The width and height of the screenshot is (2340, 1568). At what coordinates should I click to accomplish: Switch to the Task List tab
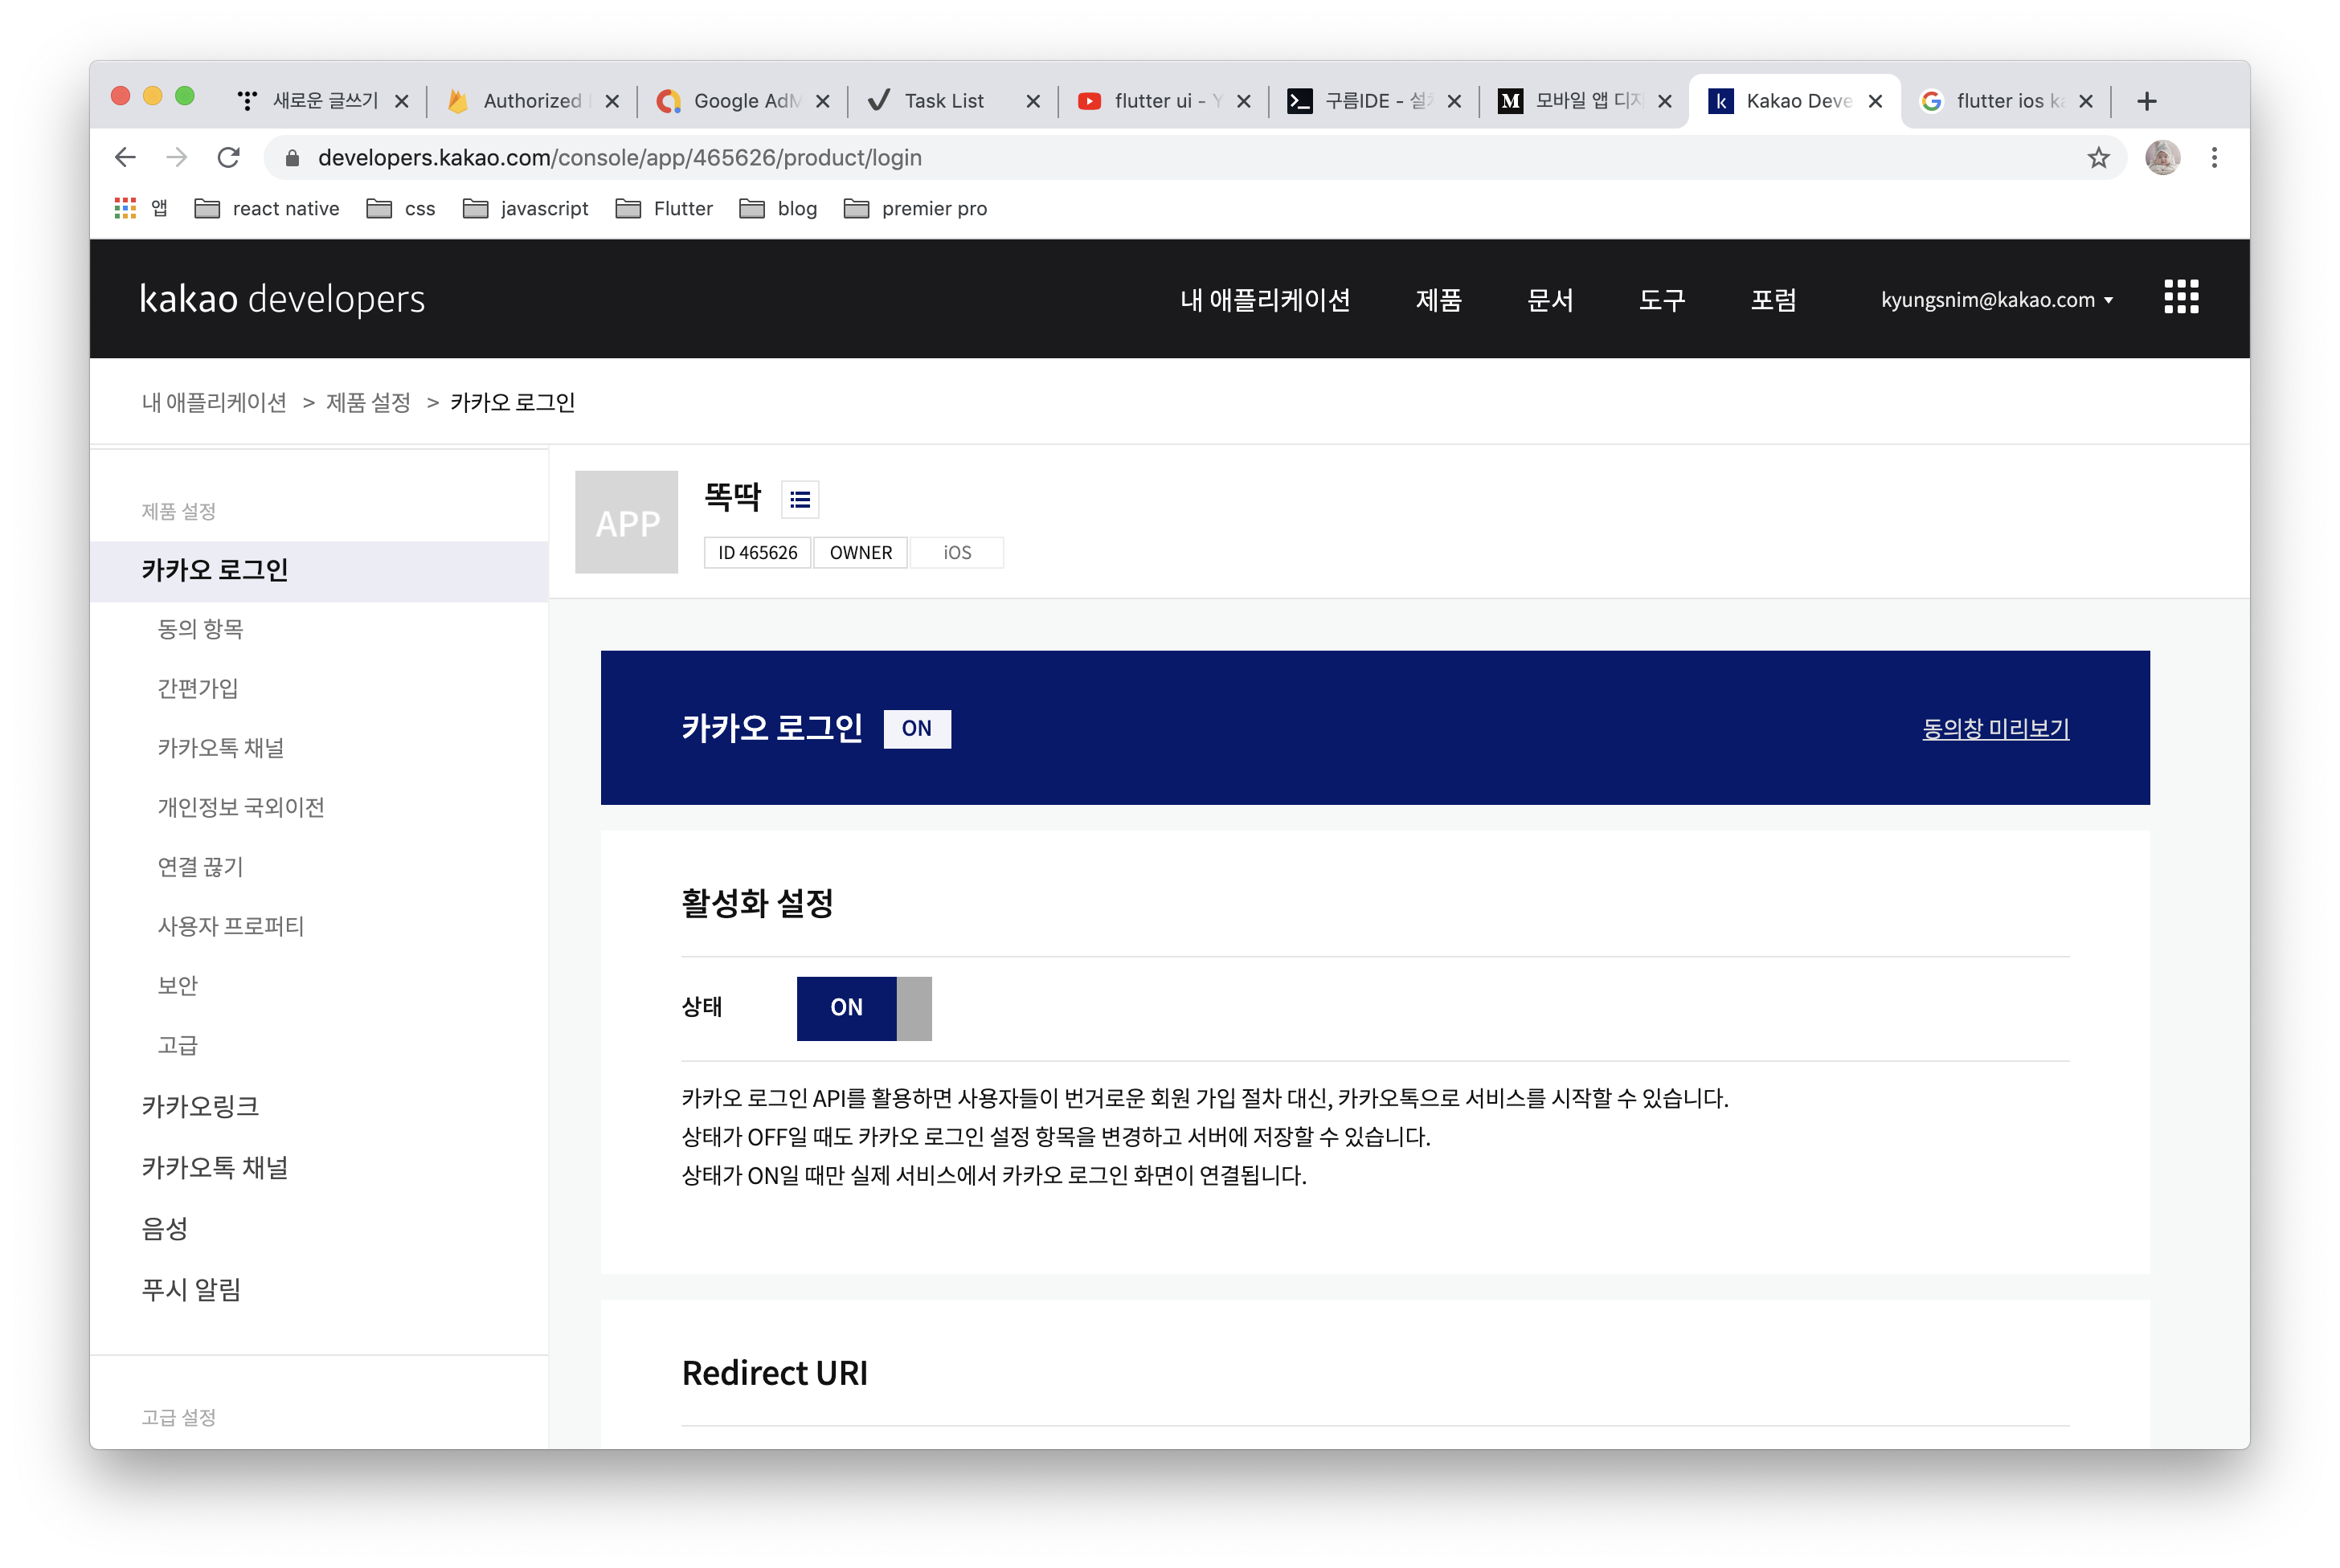(x=943, y=101)
